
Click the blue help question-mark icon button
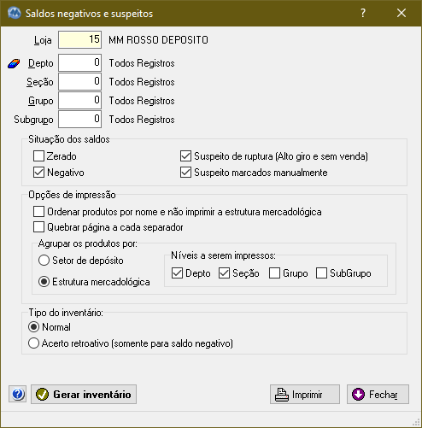[18, 394]
